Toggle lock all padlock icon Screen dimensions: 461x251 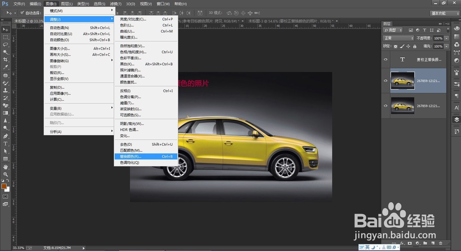coord(415,46)
